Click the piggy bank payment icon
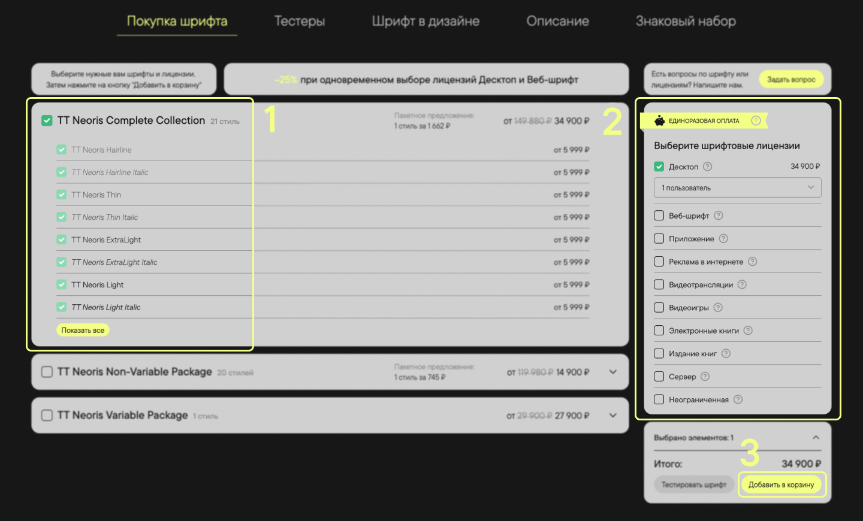 click(x=659, y=120)
